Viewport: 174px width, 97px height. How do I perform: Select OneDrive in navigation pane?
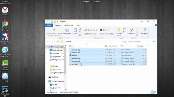55,77
